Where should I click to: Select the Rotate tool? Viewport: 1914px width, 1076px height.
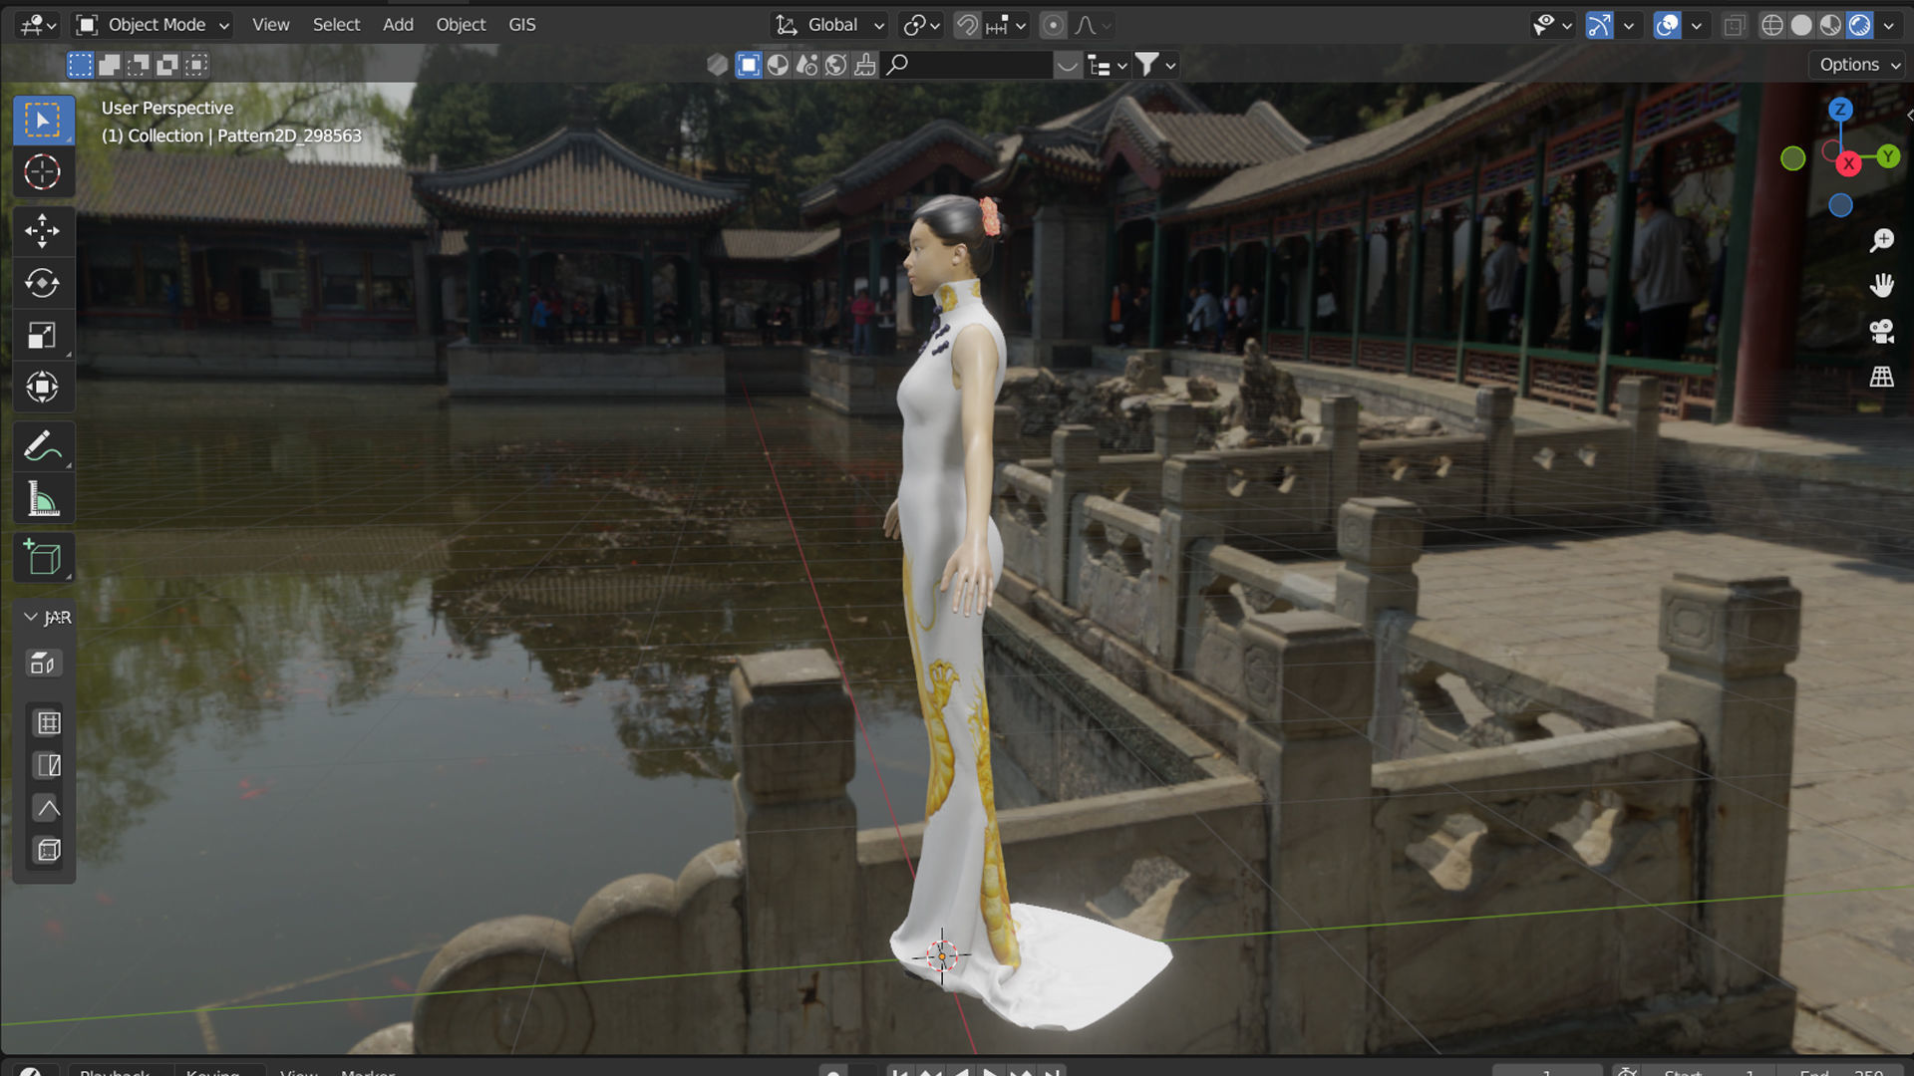43,283
